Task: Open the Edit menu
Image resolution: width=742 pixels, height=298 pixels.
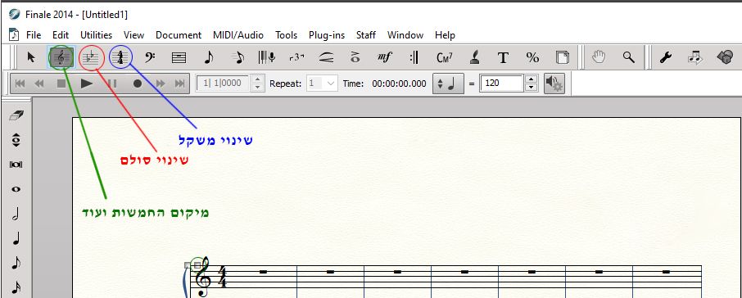Action: point(61,35)
